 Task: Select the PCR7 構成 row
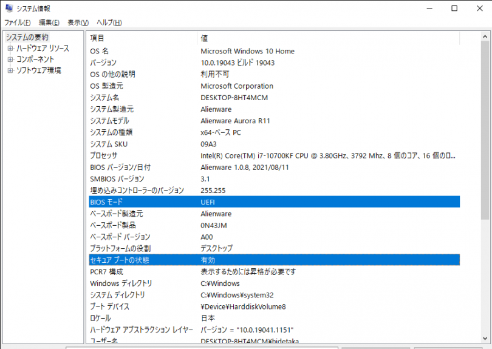coord(274,271)
